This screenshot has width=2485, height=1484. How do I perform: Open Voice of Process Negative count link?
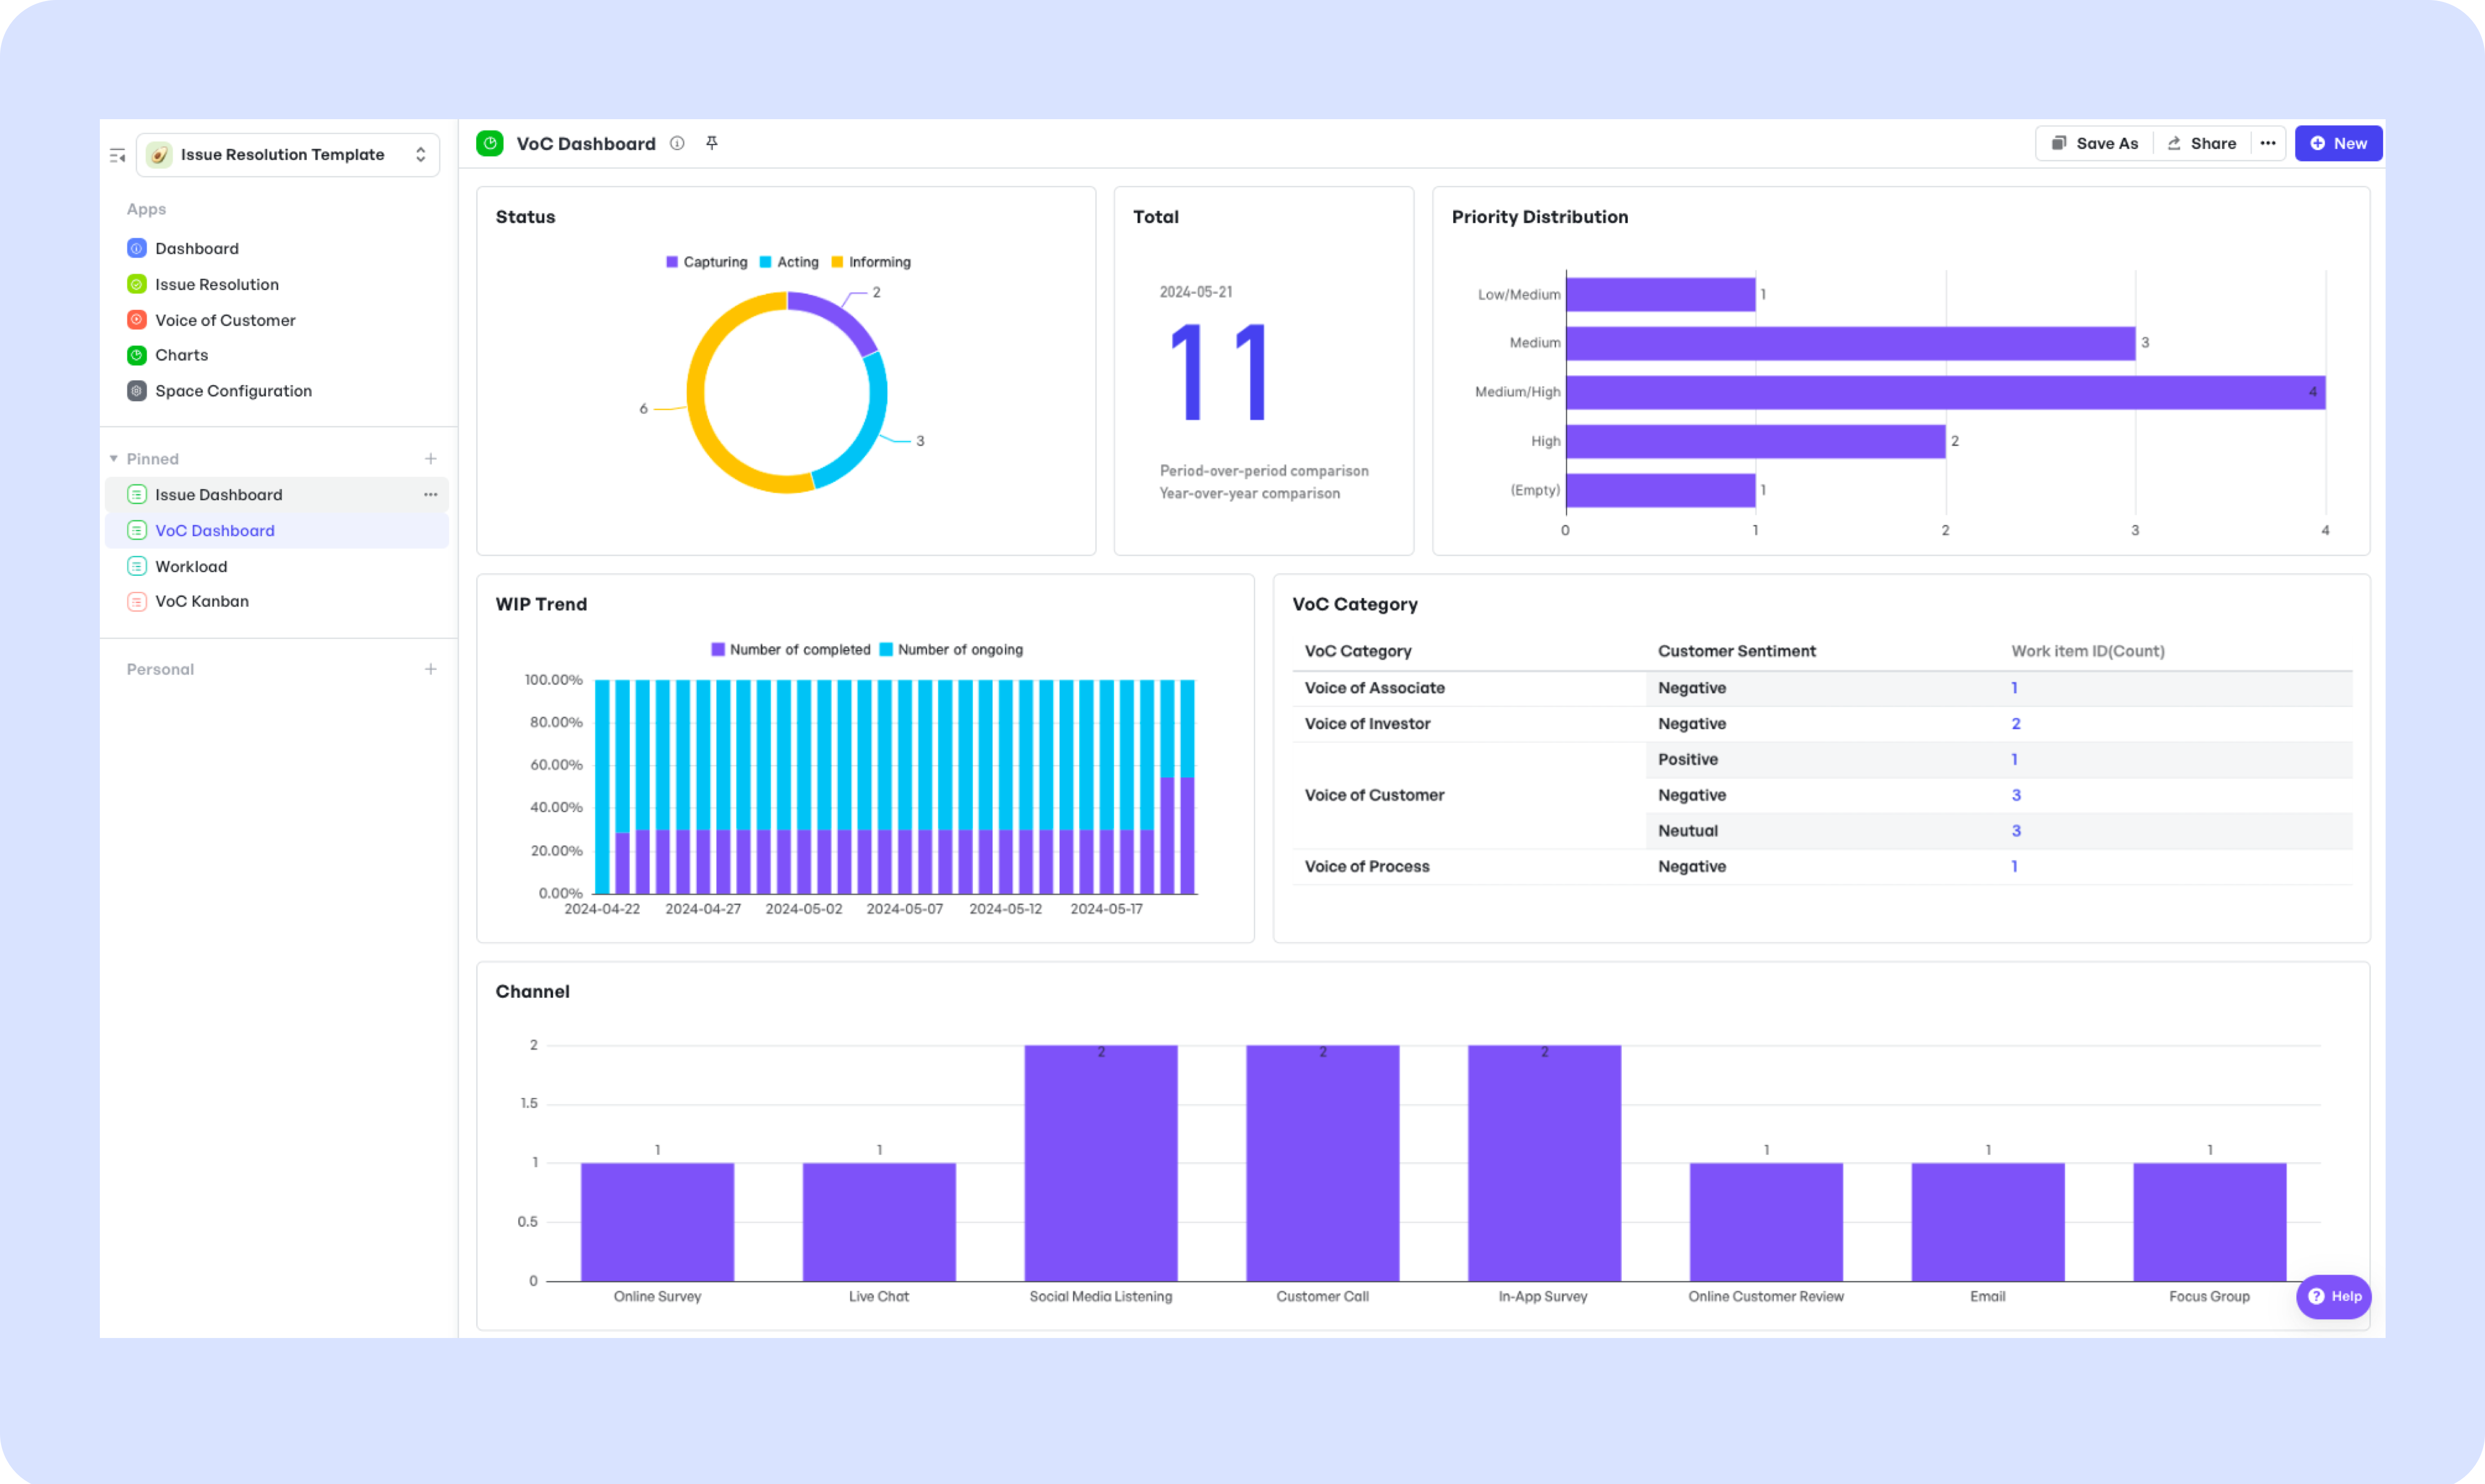point(2015,867)
